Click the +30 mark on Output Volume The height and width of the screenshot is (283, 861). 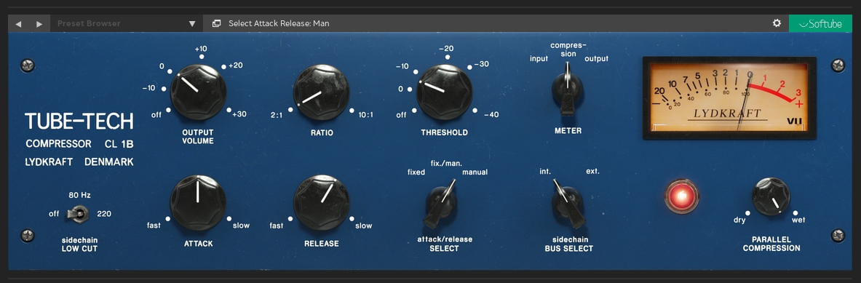tap(239, 114)
